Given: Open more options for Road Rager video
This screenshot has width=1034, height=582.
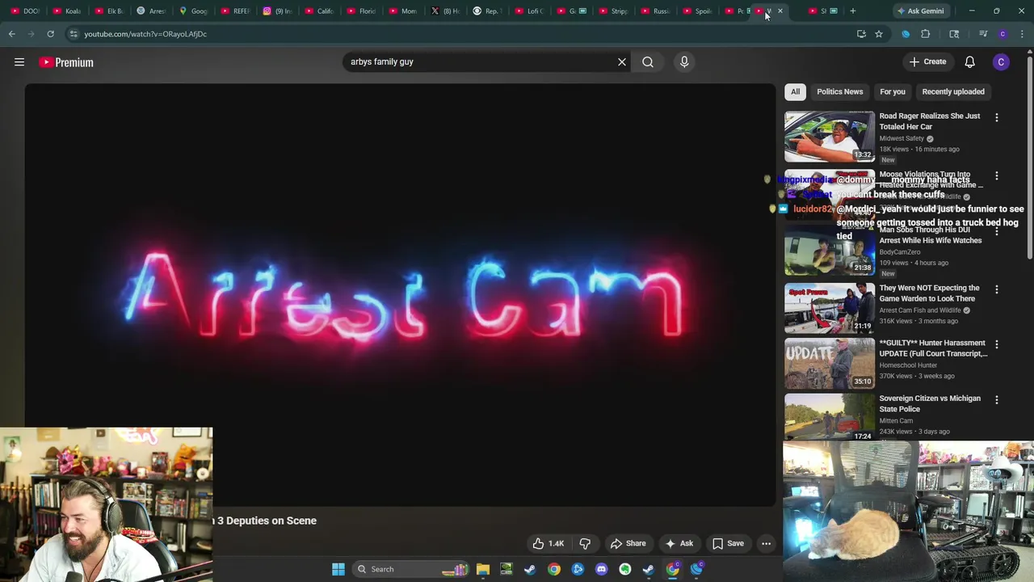Looking at the screenshot, I should (x=996, y=117).
